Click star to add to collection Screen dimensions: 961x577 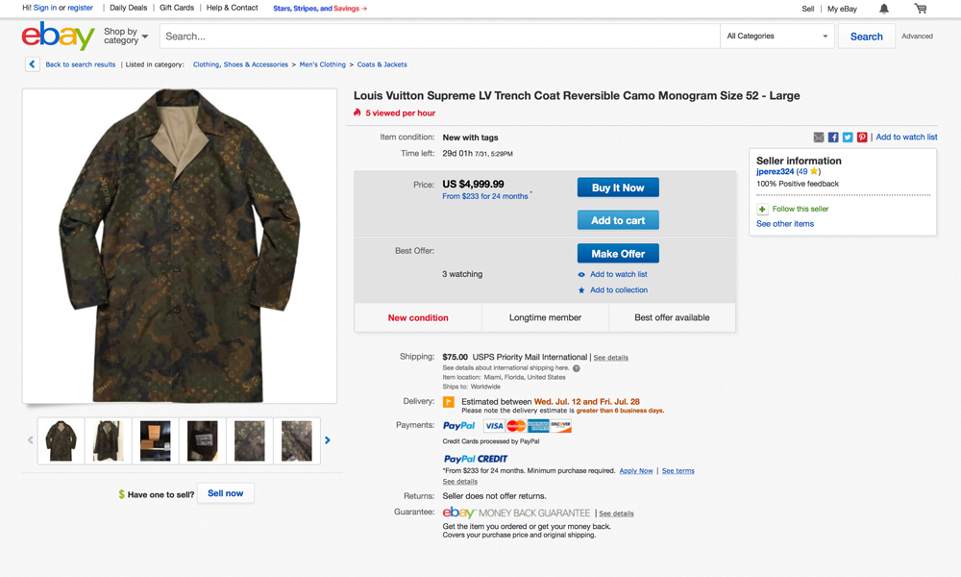click(x=581, y=290)
